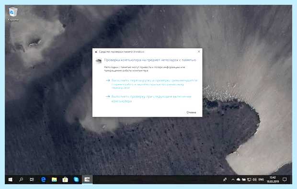Open the clock and date flyout
The image size is (297, 189).
(x=273, y=179)
